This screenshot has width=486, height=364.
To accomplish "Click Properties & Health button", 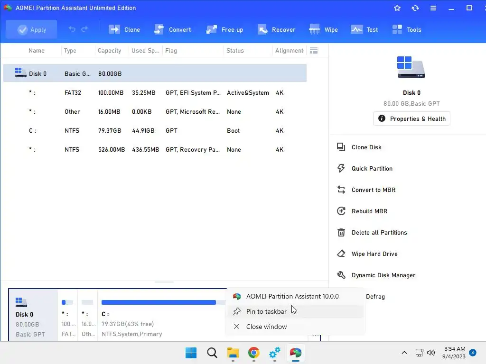I will coord(411,118).
